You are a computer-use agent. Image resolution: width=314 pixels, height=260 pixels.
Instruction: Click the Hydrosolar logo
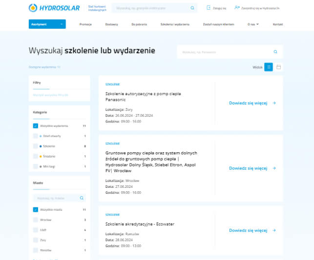pos(54,8)
